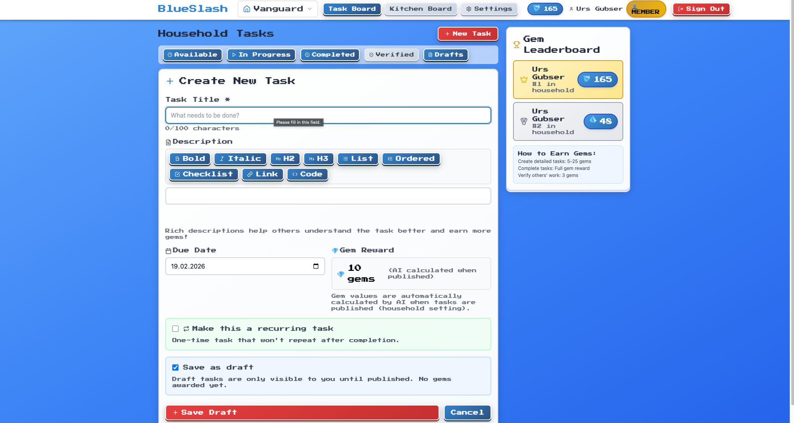Click the Sign Out button
Screen dimensions: 794x423
(x=701, y=9)
